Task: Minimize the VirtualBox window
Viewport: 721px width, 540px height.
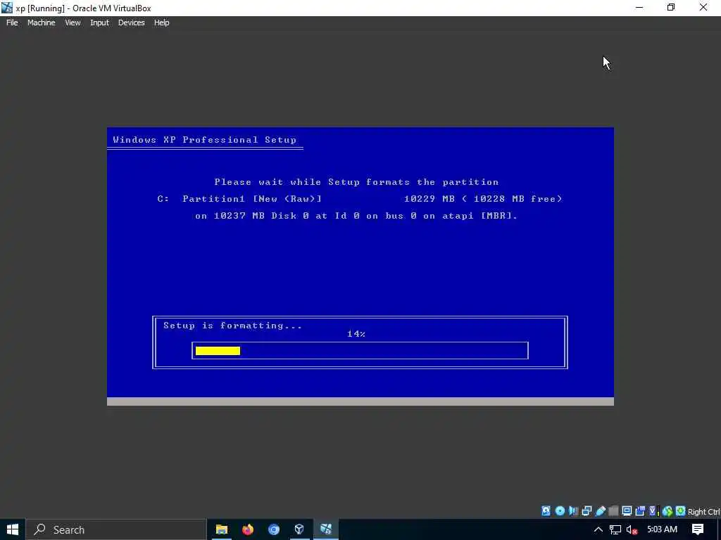Action: tap(639, 8)
